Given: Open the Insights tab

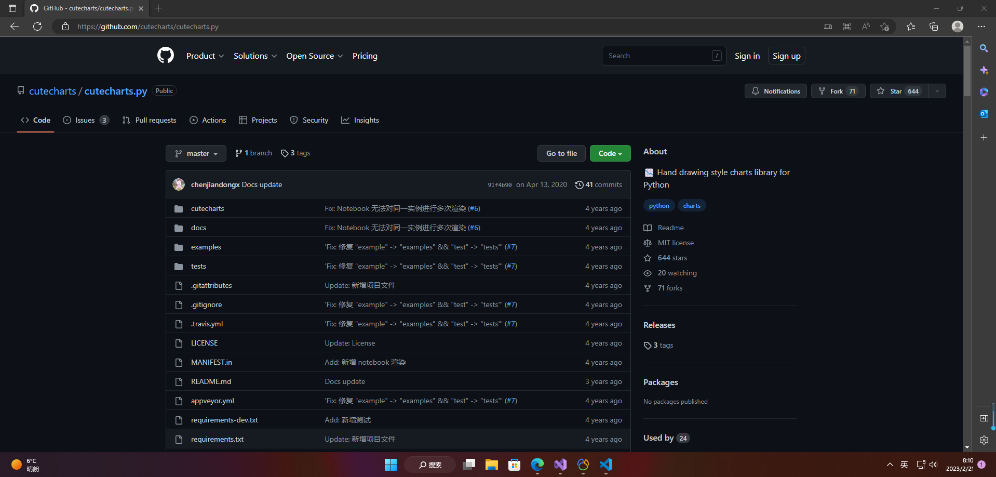Looking at the screenshot, I should (x=360, y=120).
